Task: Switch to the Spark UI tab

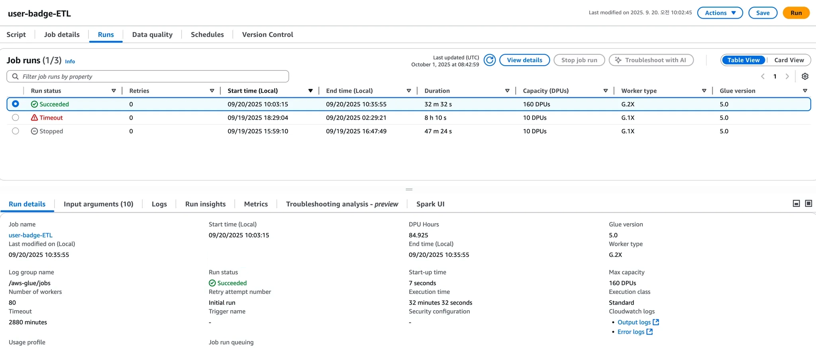Action: click(430, 204)
